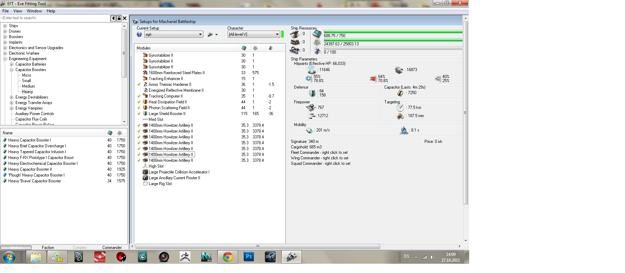Open Google Chrome from the taskbar
This screenshot has width=625, height=273.
228,257
